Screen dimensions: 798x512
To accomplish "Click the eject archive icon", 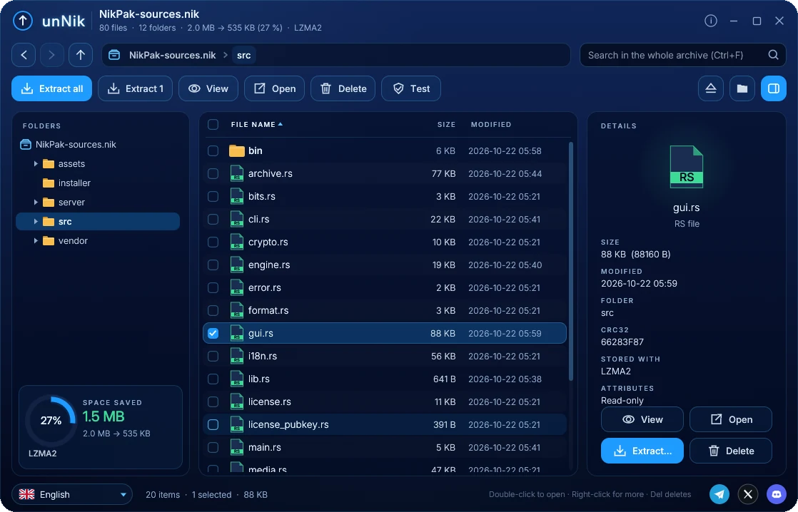I will tap(710, 88).
